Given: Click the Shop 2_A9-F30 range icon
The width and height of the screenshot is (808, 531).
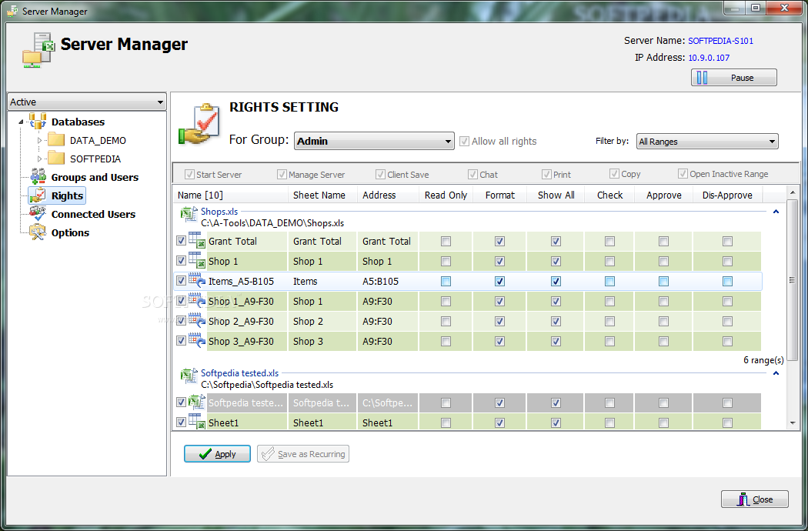Looking at the screenshot, I should point(197,320).
